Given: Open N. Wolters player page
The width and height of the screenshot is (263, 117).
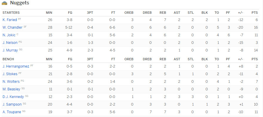Looking at the screenshot, I should [11, 82].
